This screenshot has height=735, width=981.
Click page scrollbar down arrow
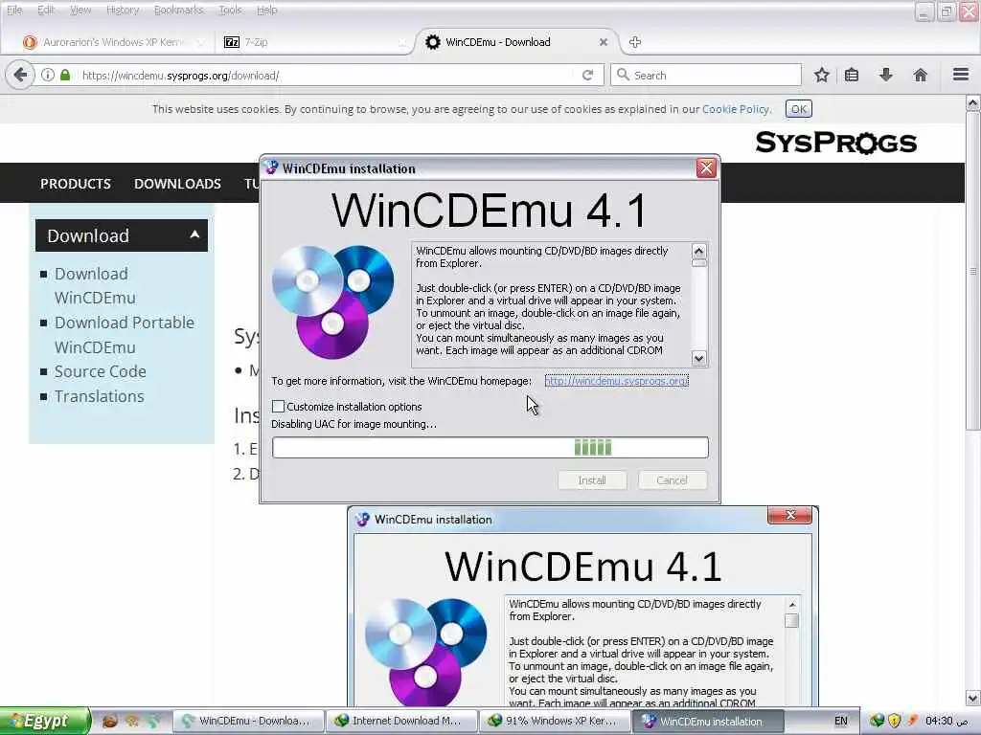pos(973,698)
